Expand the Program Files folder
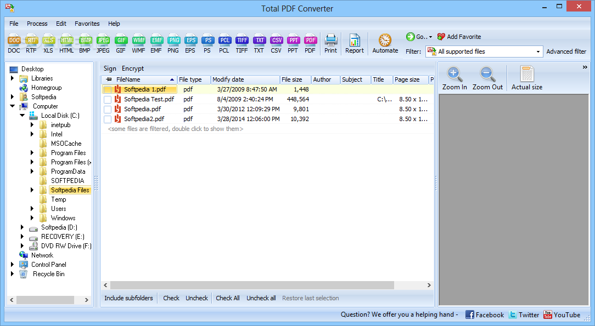The width and height of the screenshot is (595, 326). pos(32,152)
